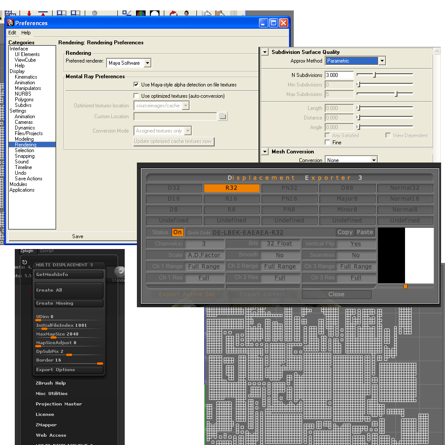Click the orange slider below black-white preview
This screenshot has width=445, height=445.
pos(405,286)
